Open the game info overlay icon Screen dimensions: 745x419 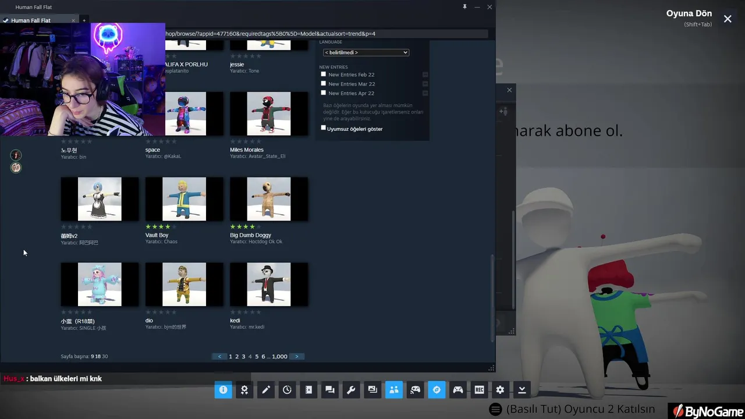coord(223,390)
